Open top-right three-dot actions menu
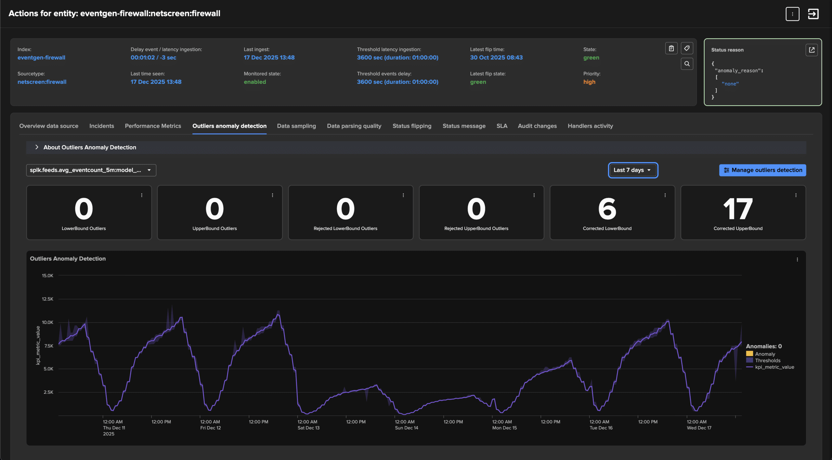Image resolution: width=832 pixels, height=460 pixels. pos(792,14)
